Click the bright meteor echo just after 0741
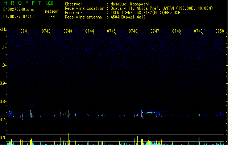This screenshot has height=145, width=228. tap(31, 114)
